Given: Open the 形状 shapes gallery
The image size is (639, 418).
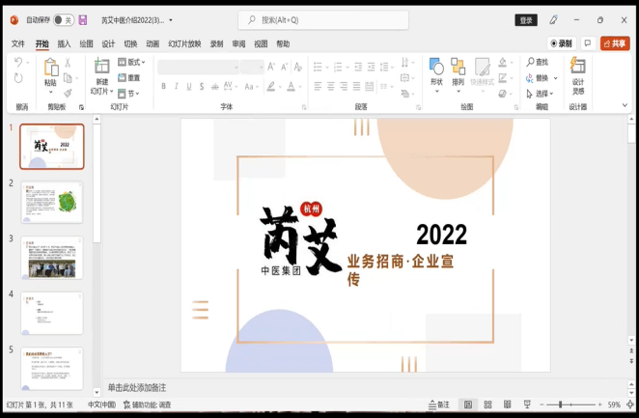Looking at the screenshot, I should pyautogui.click(x=436, y=68).
